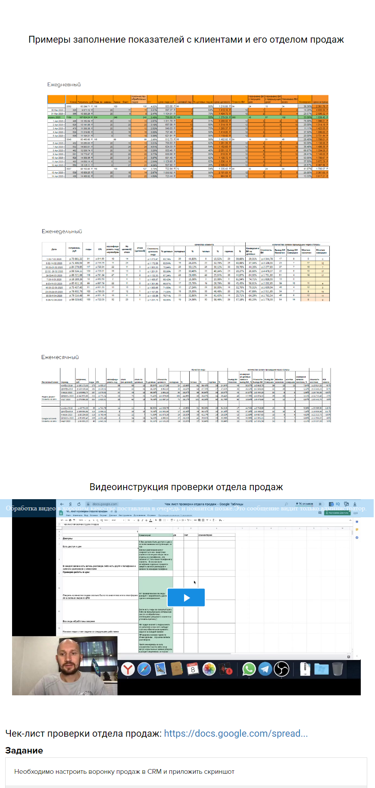Play the sales department check video
The height and width of the screenshot is (788, 375).
[x=186, y=597]
